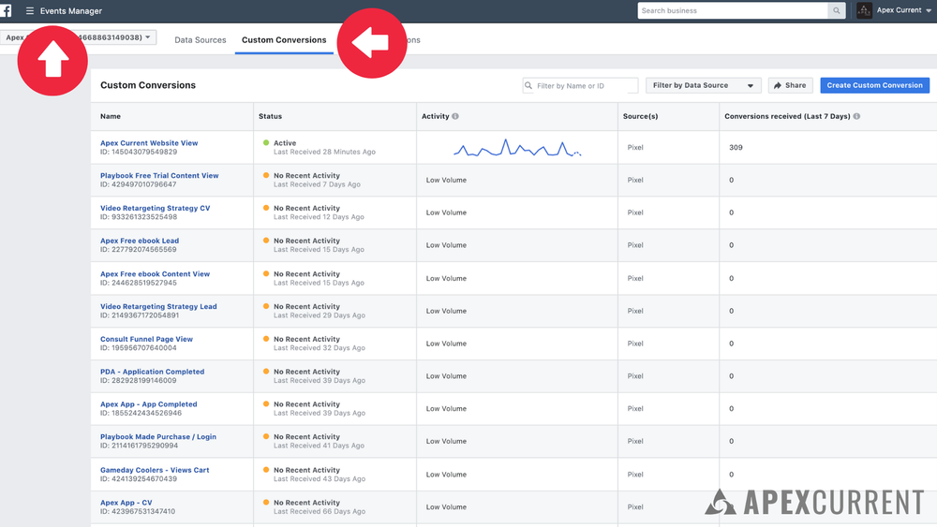Click ID 145043079549829 text
The width and height of the screenshot is (937, 527).
pos(139,153)
